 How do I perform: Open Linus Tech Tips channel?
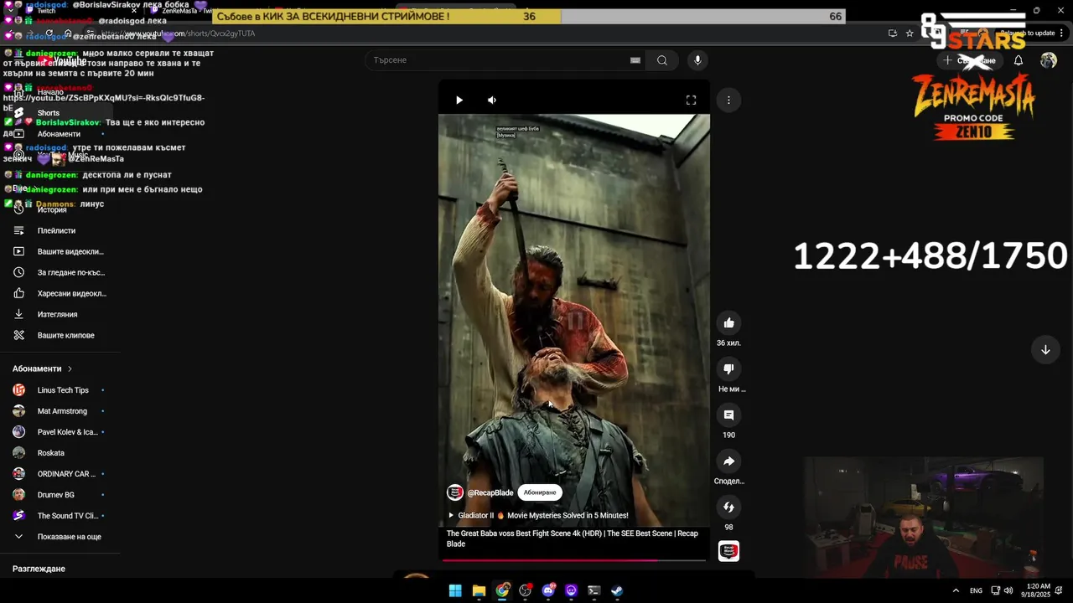pyautogui.click(x=59, y=390)
